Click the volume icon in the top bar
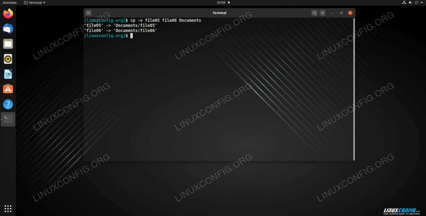The image size is (426, 216). [x=410, y=2]
